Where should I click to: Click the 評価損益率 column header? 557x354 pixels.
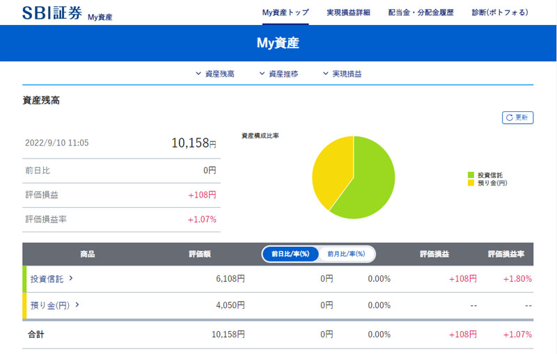(x=506, y=255)
